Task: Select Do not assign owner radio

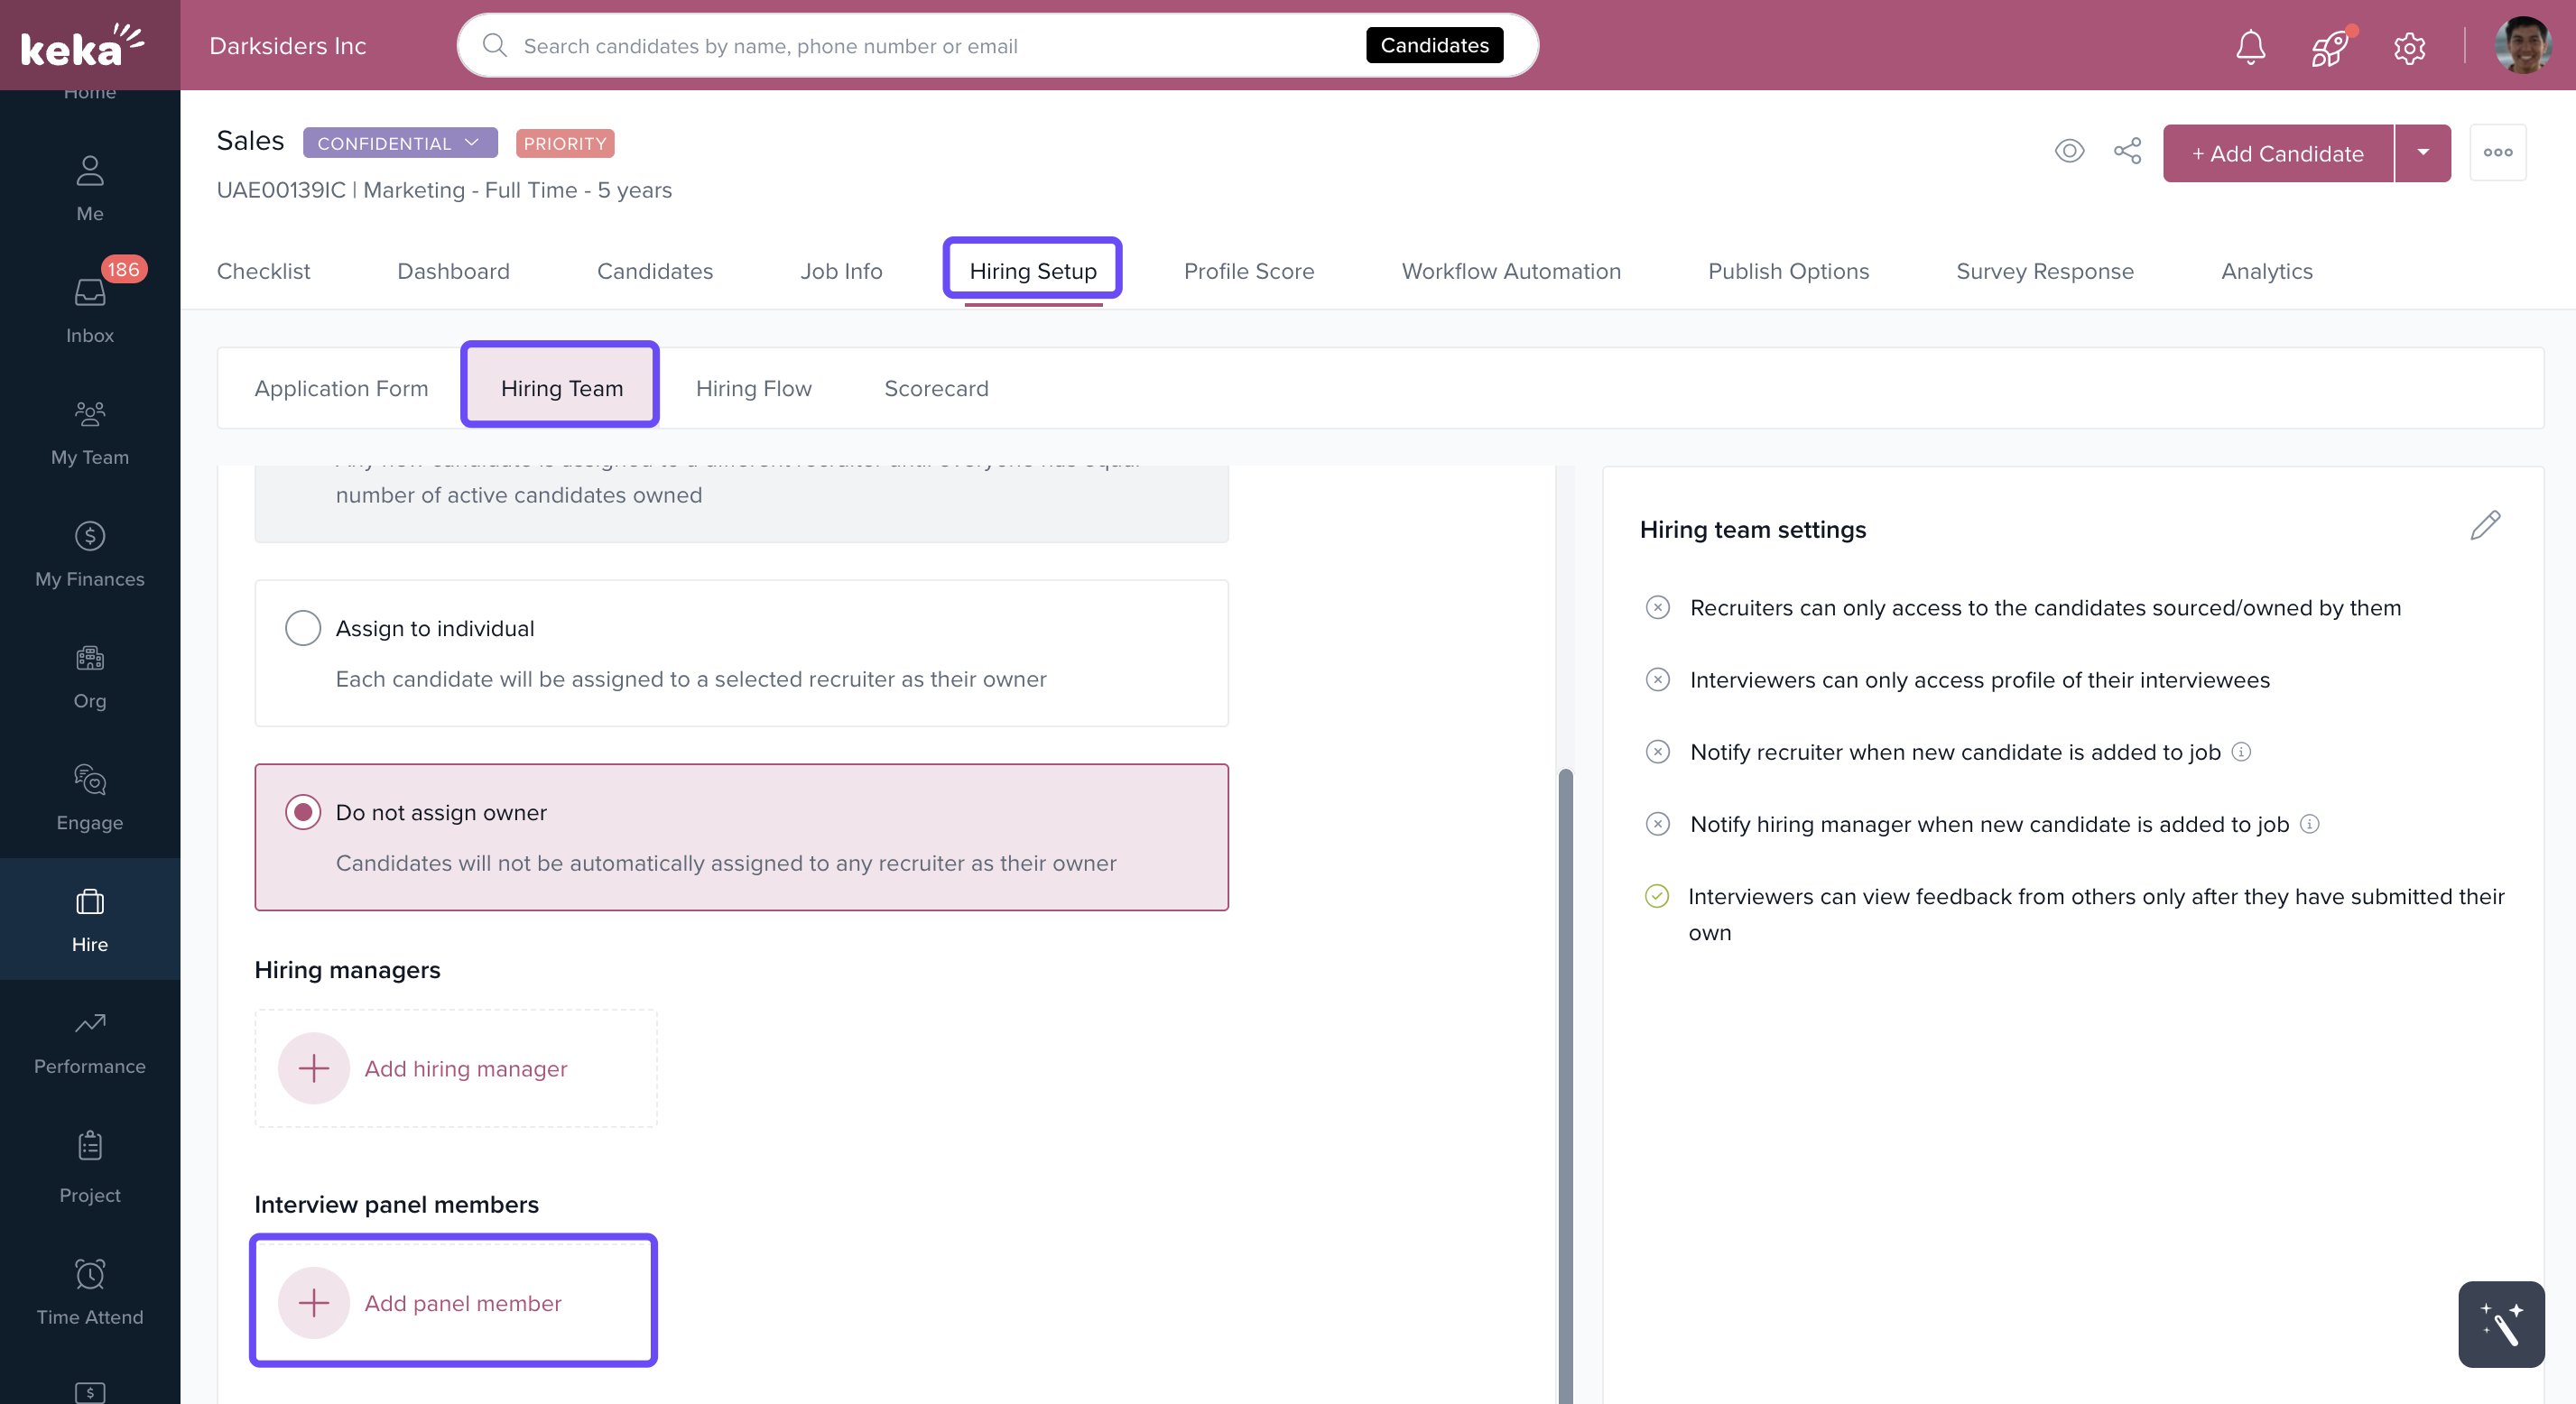Action: (x=303, y=812)
